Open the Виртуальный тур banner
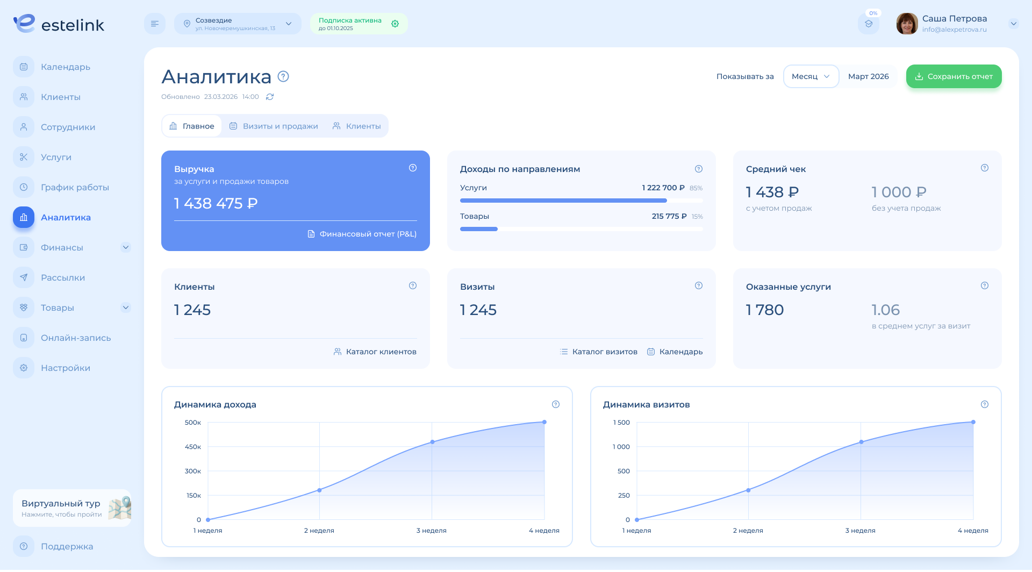The width and height of the screenshot is (1032, 572). click(72, 508)
